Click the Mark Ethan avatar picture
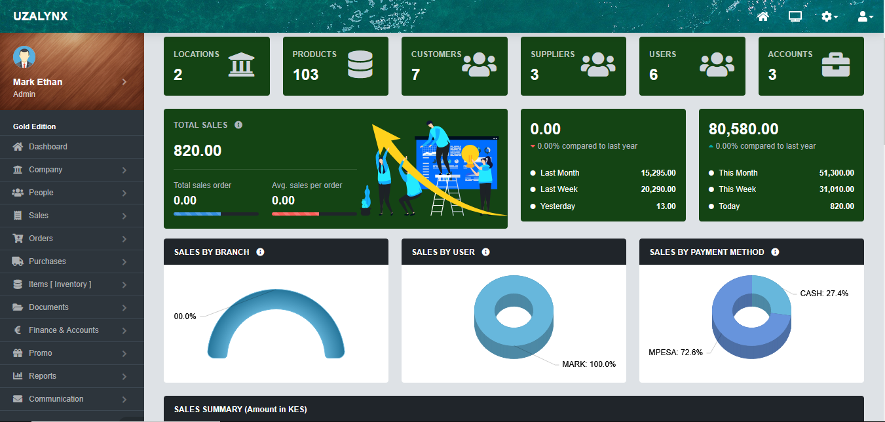 (24, 58)
